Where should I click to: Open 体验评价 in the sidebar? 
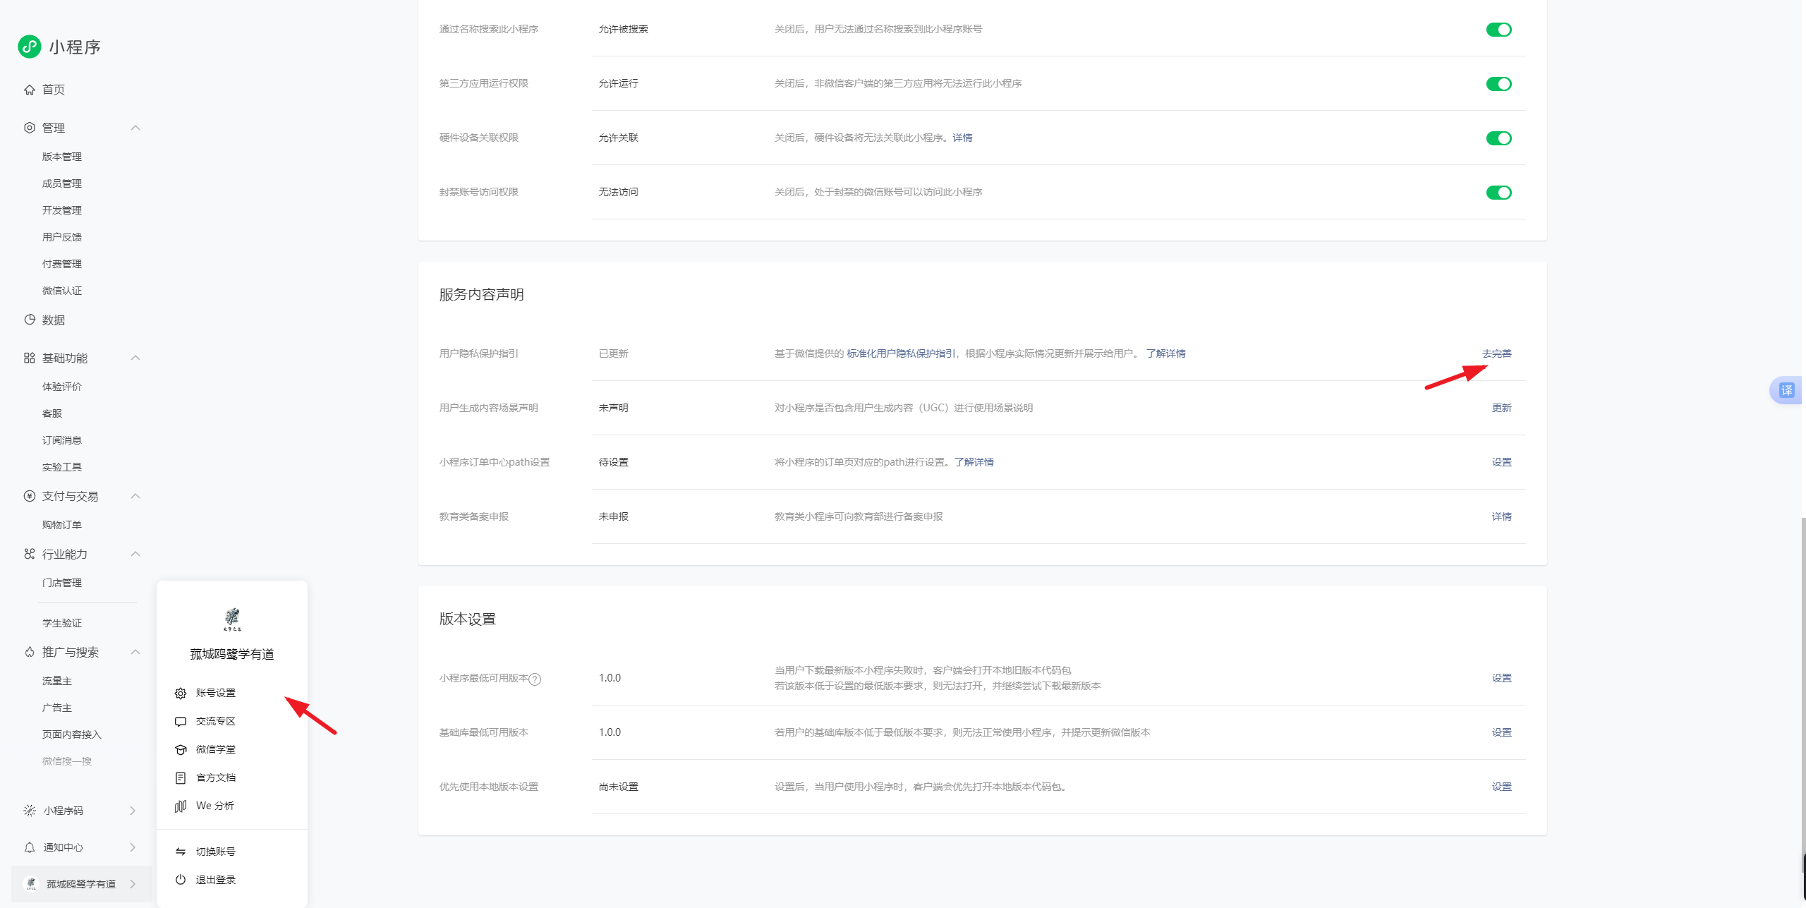coord(62,387)
